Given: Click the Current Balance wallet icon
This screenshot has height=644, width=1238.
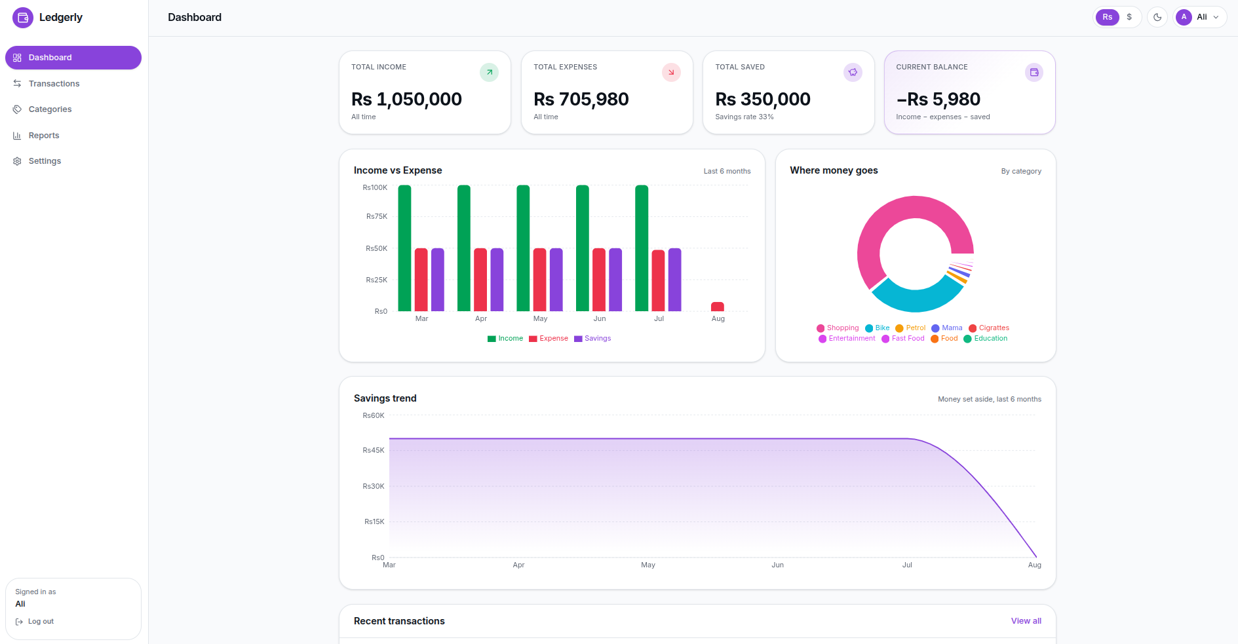Looking at the screenshot, I should click(x=1034, y=72).
